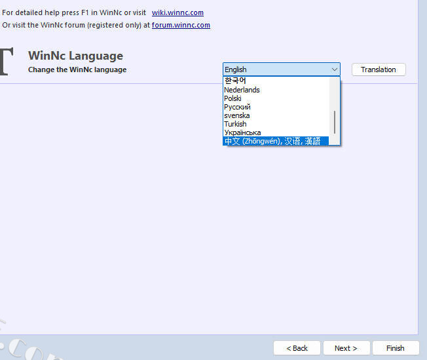Proceed with the Next > button

pyautogui.click(x=346, y=348)
